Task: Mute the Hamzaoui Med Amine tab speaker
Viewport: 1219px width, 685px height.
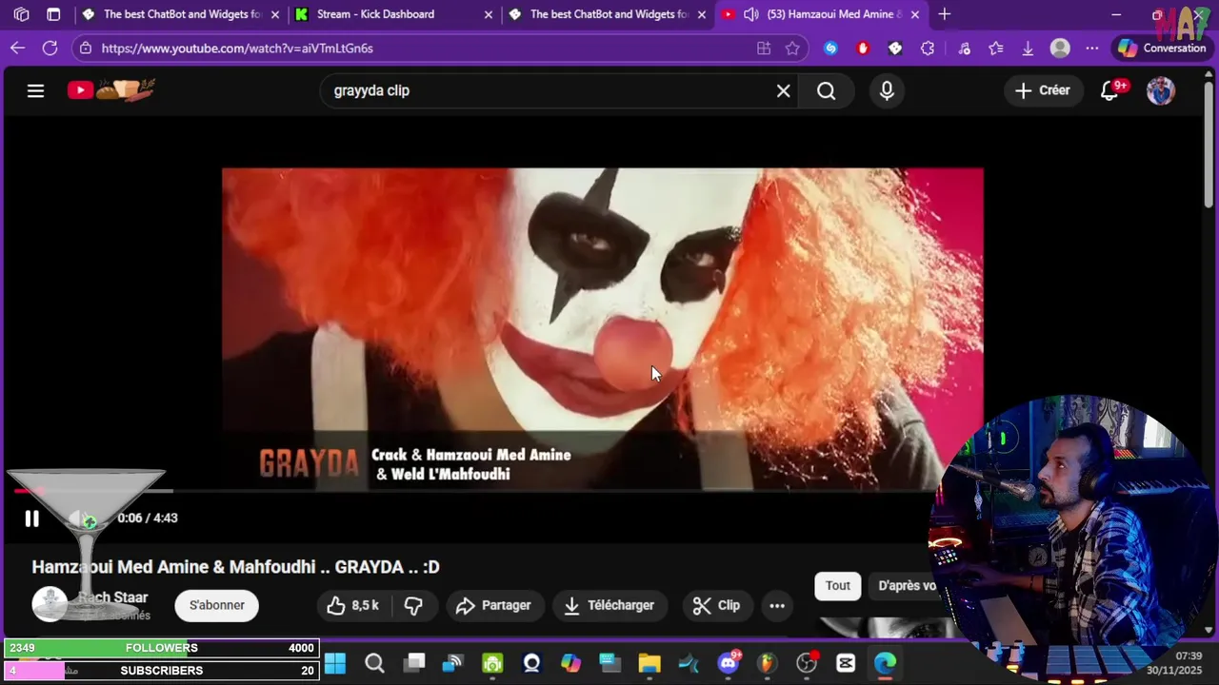Action: 750,14
